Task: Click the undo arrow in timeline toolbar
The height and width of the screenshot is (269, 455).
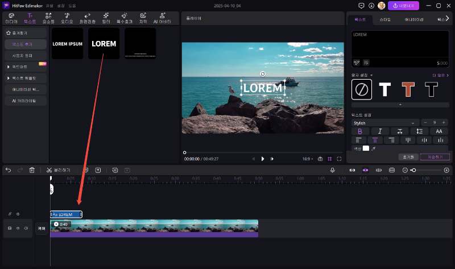Action: click(8, 170)
